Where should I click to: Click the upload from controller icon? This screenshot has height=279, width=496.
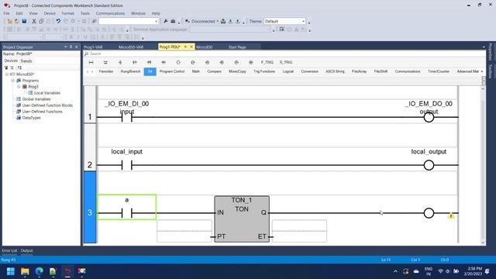click(x=238, y=21)
